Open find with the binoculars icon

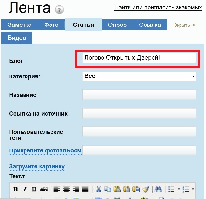click(x=158, y=189)
